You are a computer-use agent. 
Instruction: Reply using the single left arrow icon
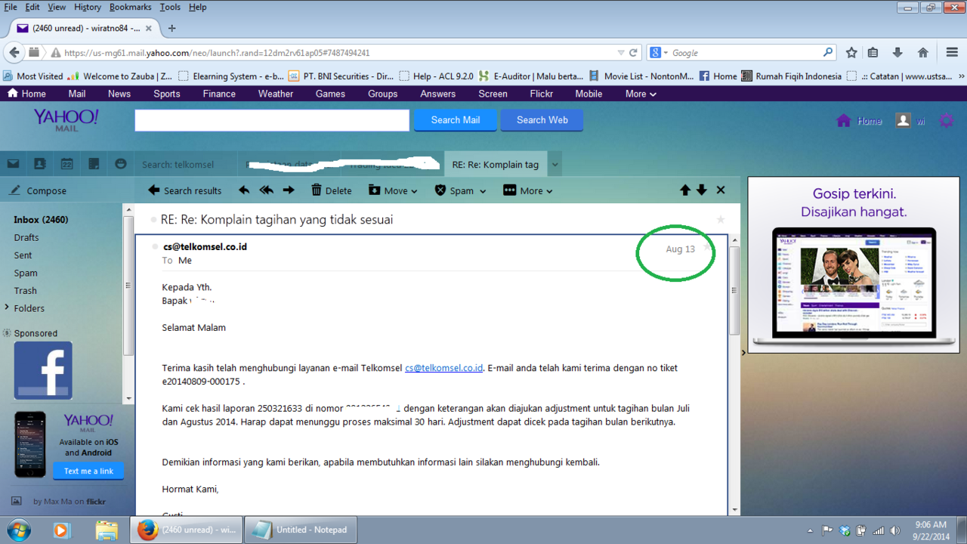244,190
